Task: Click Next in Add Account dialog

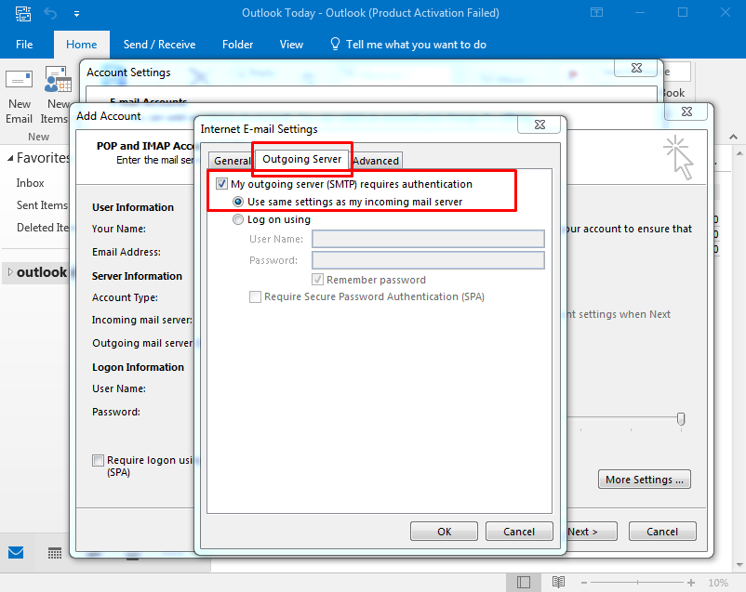Action: coord(591,532)
